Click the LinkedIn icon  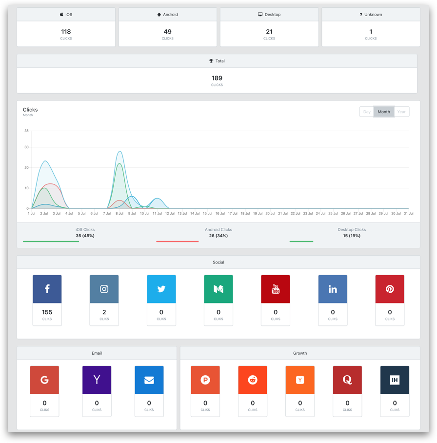(333, 289)
